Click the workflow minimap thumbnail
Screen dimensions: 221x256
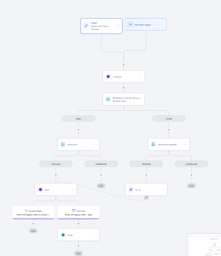tap(204, 245)
